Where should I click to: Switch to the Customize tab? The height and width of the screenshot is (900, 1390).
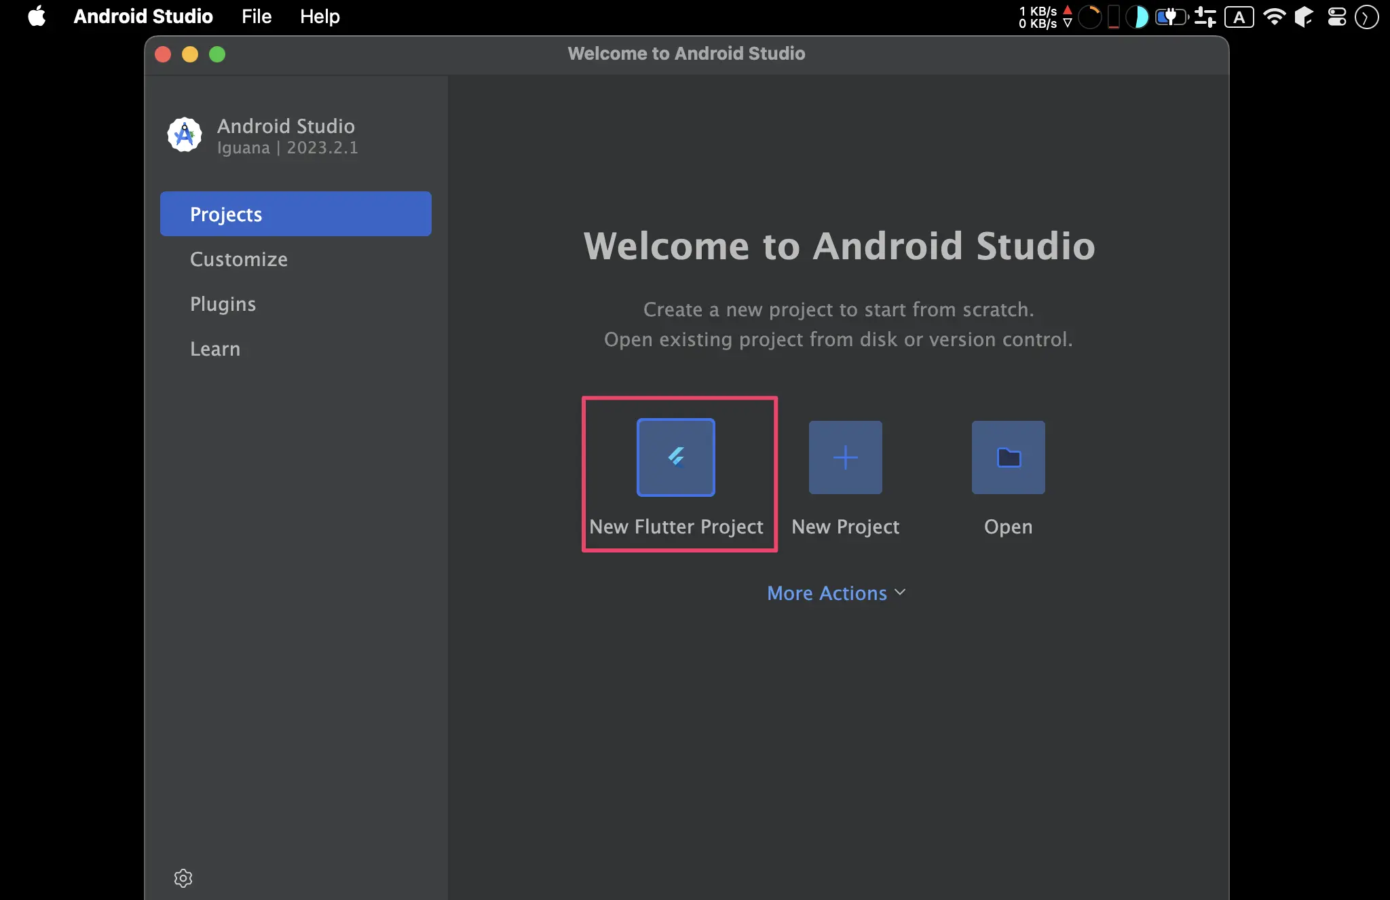[x=296, y=259]
